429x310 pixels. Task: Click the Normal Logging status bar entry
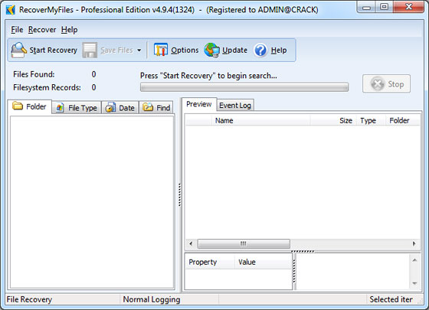pos(152,299)
